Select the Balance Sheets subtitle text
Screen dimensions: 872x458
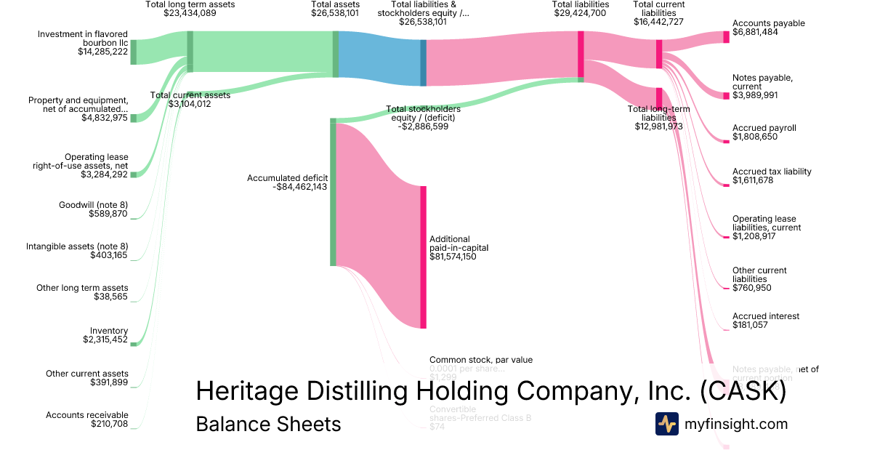[268, 424]
